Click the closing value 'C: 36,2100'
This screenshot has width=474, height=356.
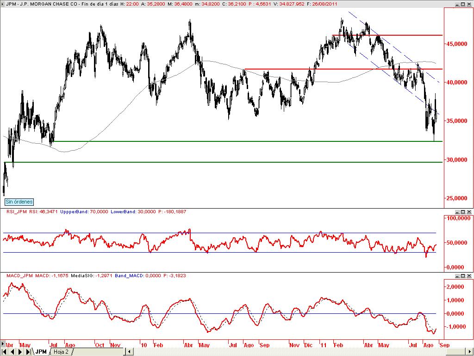point(234,4)
